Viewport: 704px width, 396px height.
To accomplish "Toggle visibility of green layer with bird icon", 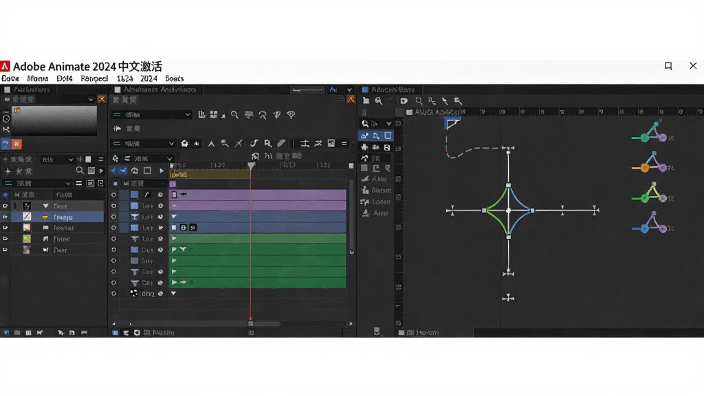I will pyautogui.click(x=113, y=250).
